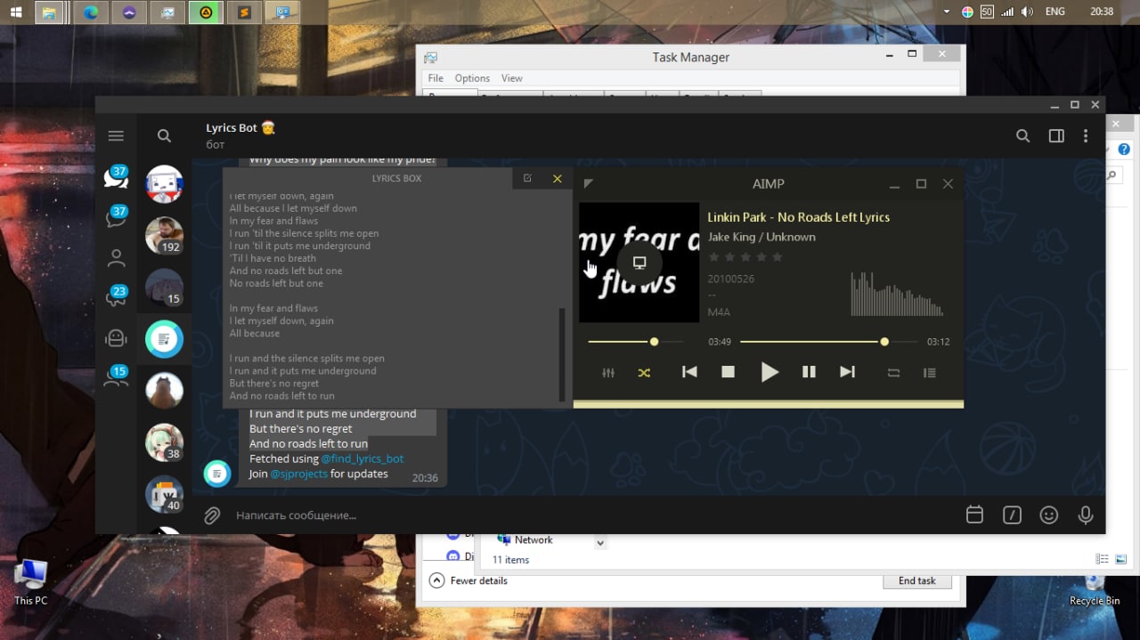This screenshot has height=640, width=1140.
Task: Open the top chat in the list
Action: [164, 184]
